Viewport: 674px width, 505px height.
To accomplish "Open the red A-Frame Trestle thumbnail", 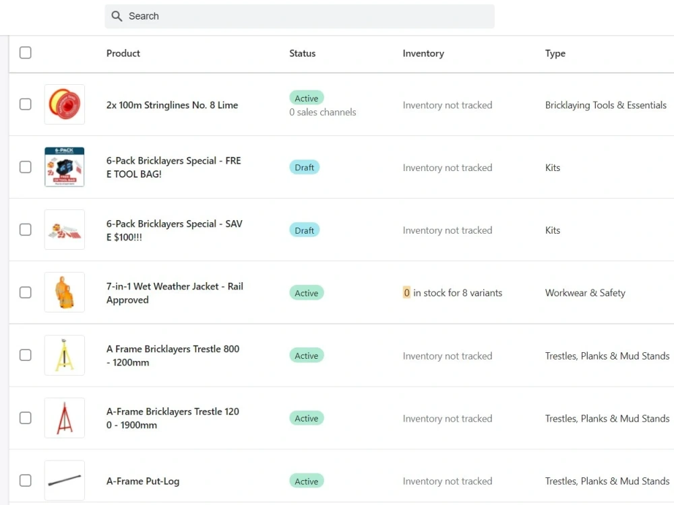I will (65, 418).
